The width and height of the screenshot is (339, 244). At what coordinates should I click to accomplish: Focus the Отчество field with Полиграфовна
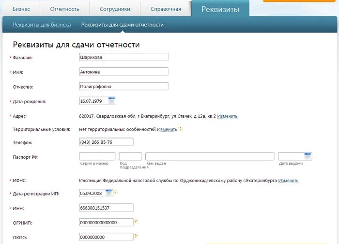click(123, 86)
